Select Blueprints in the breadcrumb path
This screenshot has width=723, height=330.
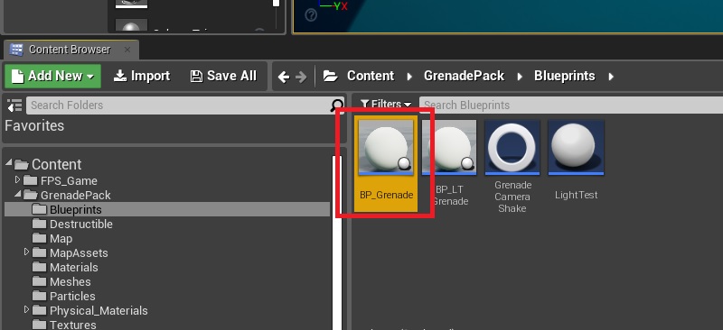tap(564, 76)
